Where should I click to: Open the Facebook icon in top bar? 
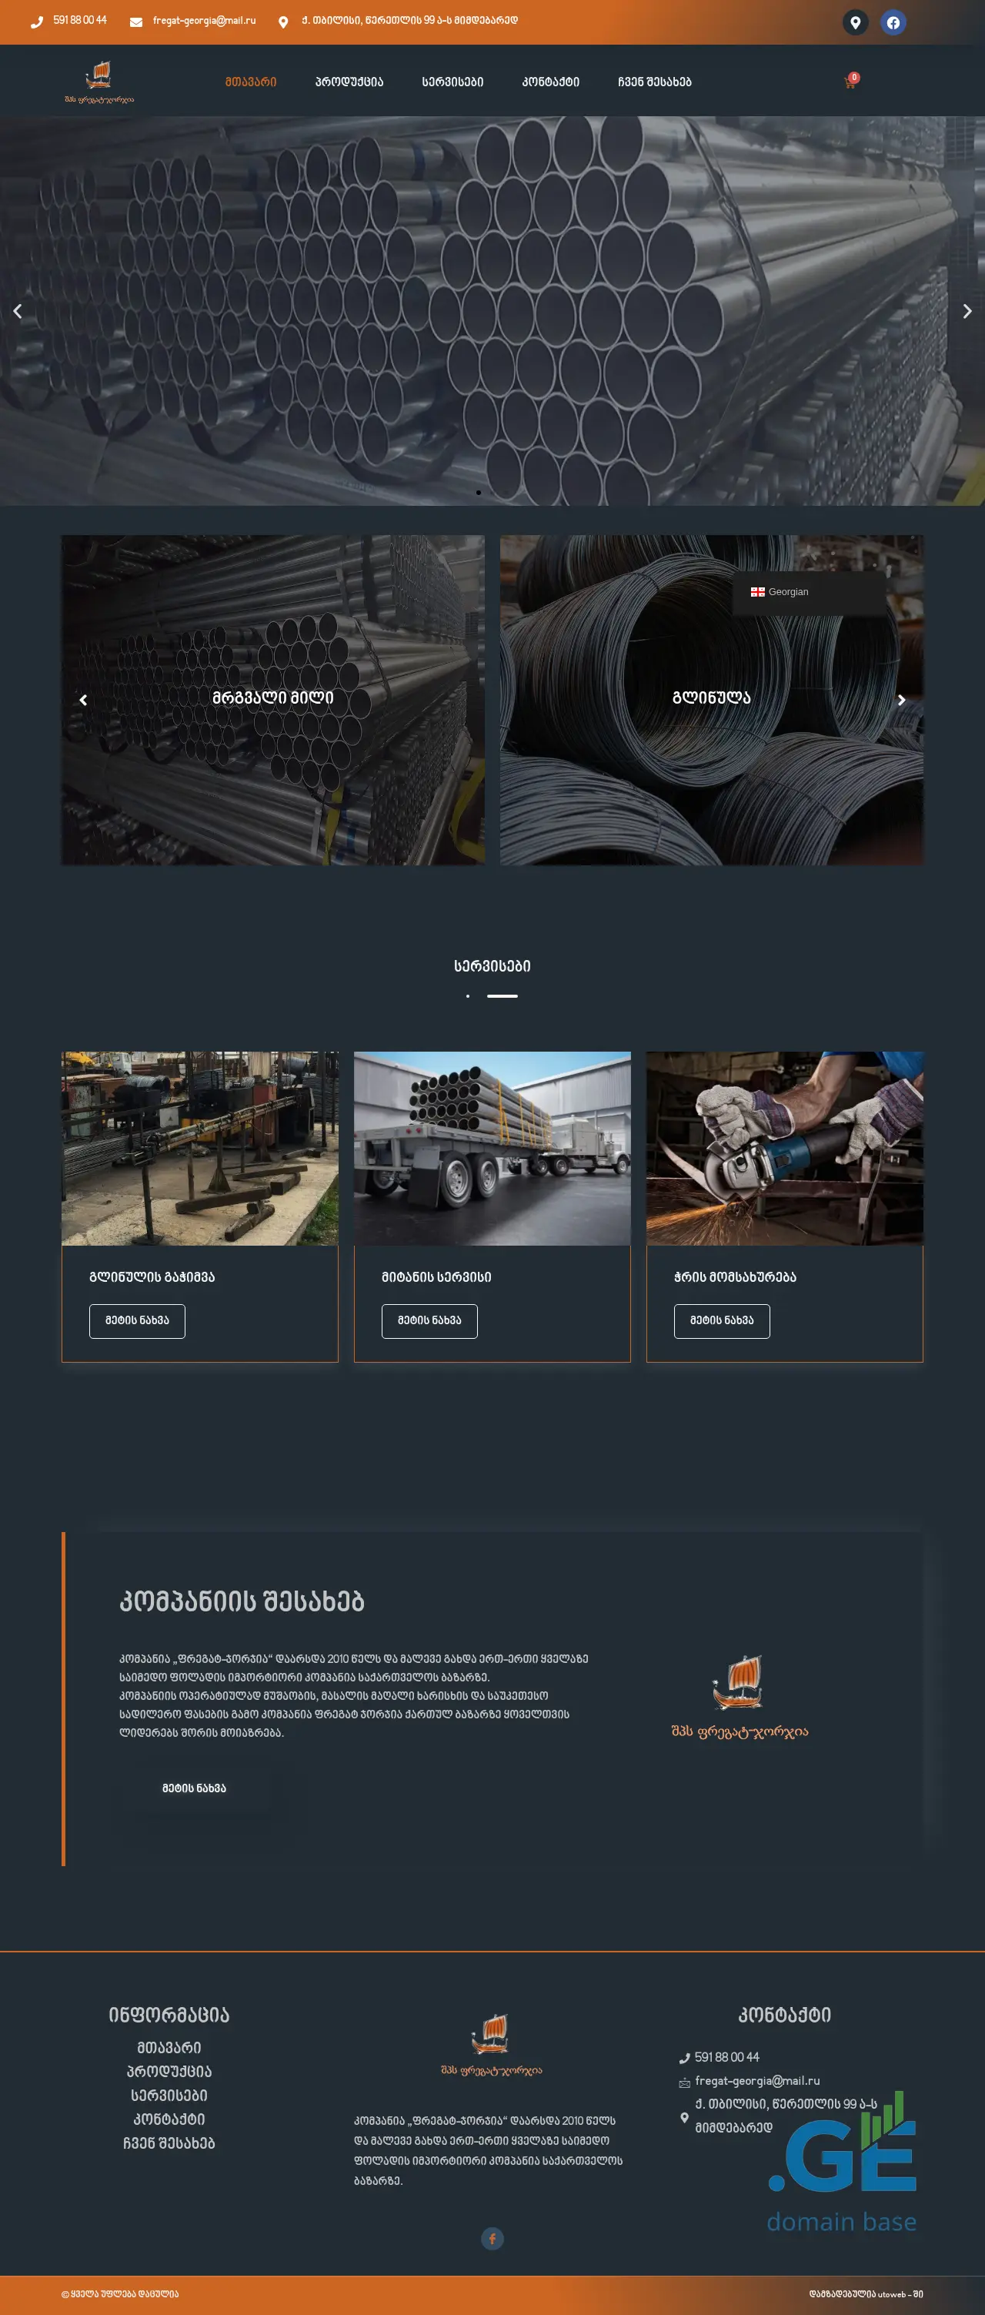point(892,22)
